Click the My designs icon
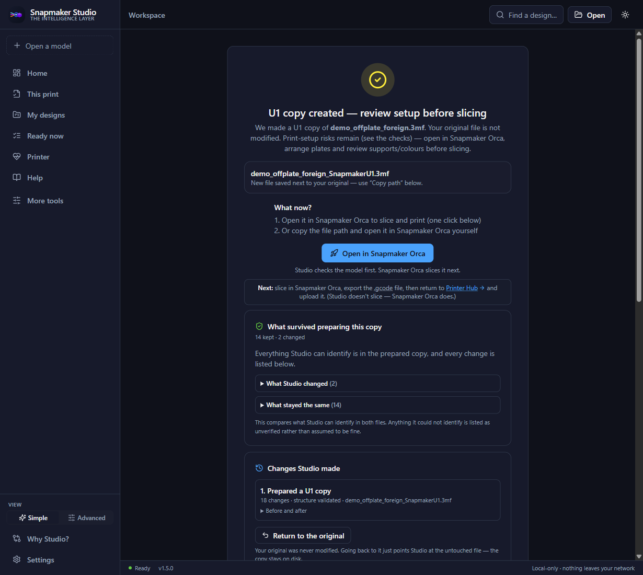 pyautogui.click(x=17, y=115)
